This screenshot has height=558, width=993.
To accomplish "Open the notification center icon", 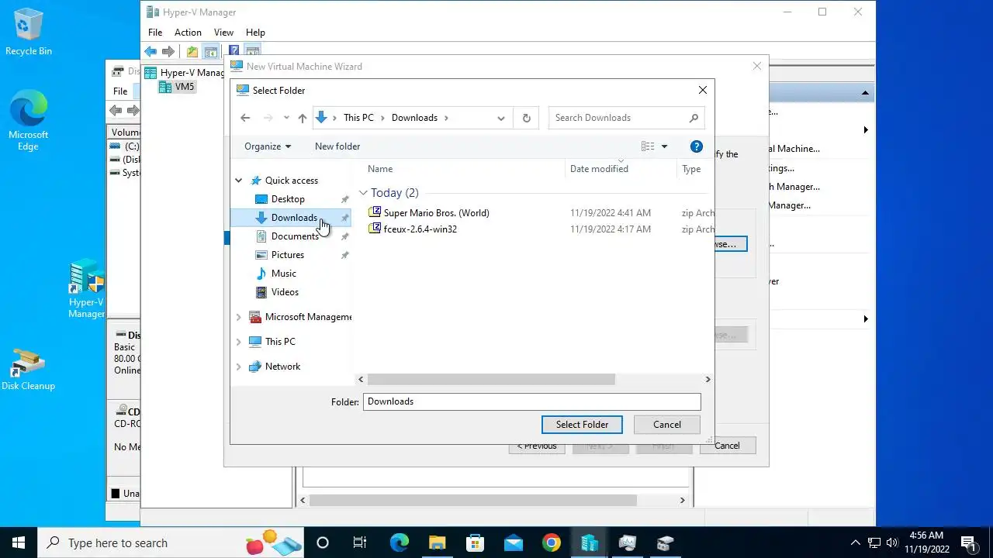I will point(968,542).
